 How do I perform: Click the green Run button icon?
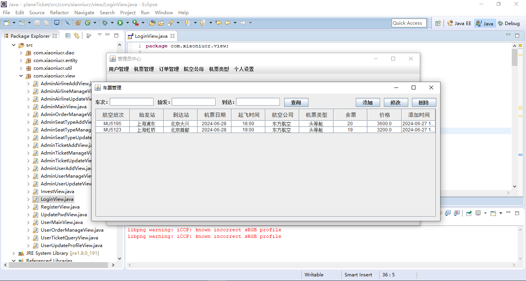pos(120,23)
